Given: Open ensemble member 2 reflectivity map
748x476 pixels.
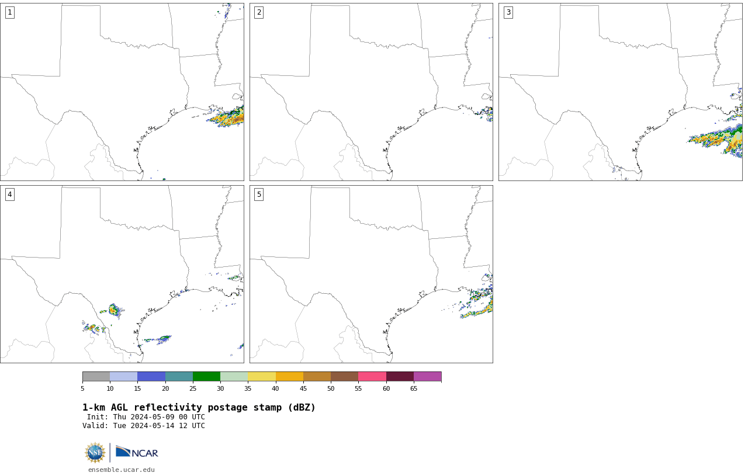Looking at the screenshot, I should pyautogui.click(x=371, y=92).
